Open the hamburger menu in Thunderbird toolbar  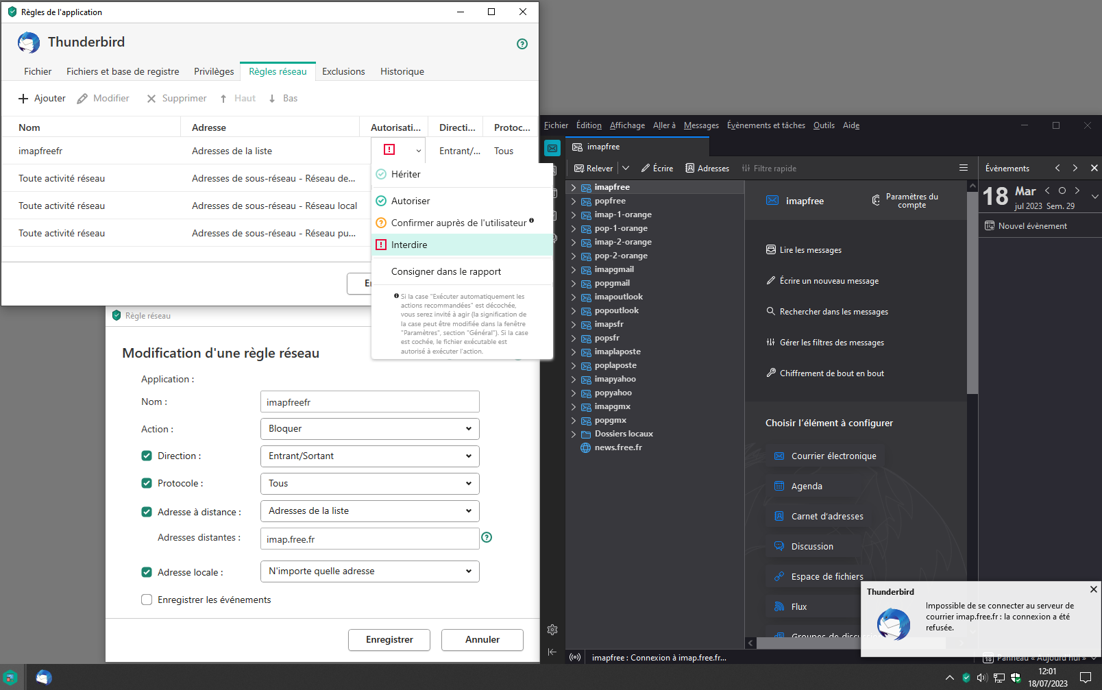pos(964,168)
